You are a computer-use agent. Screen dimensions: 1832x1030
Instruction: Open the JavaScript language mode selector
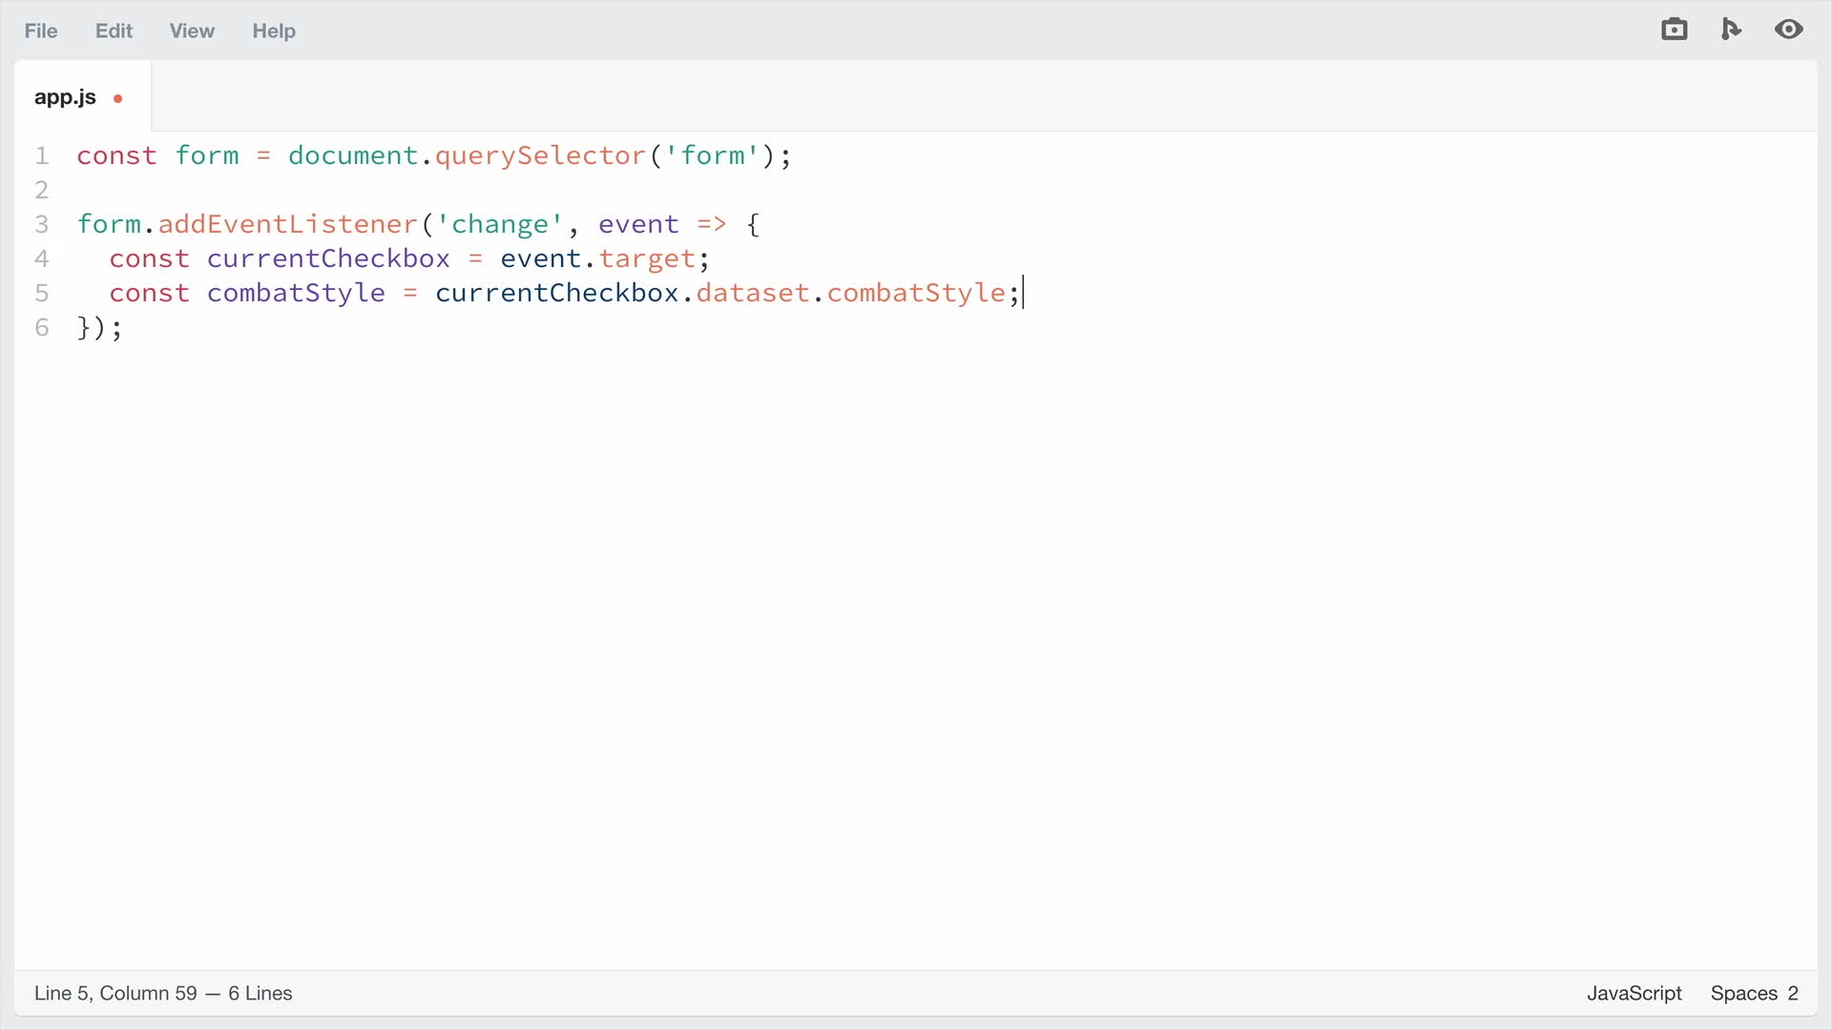1634,993
